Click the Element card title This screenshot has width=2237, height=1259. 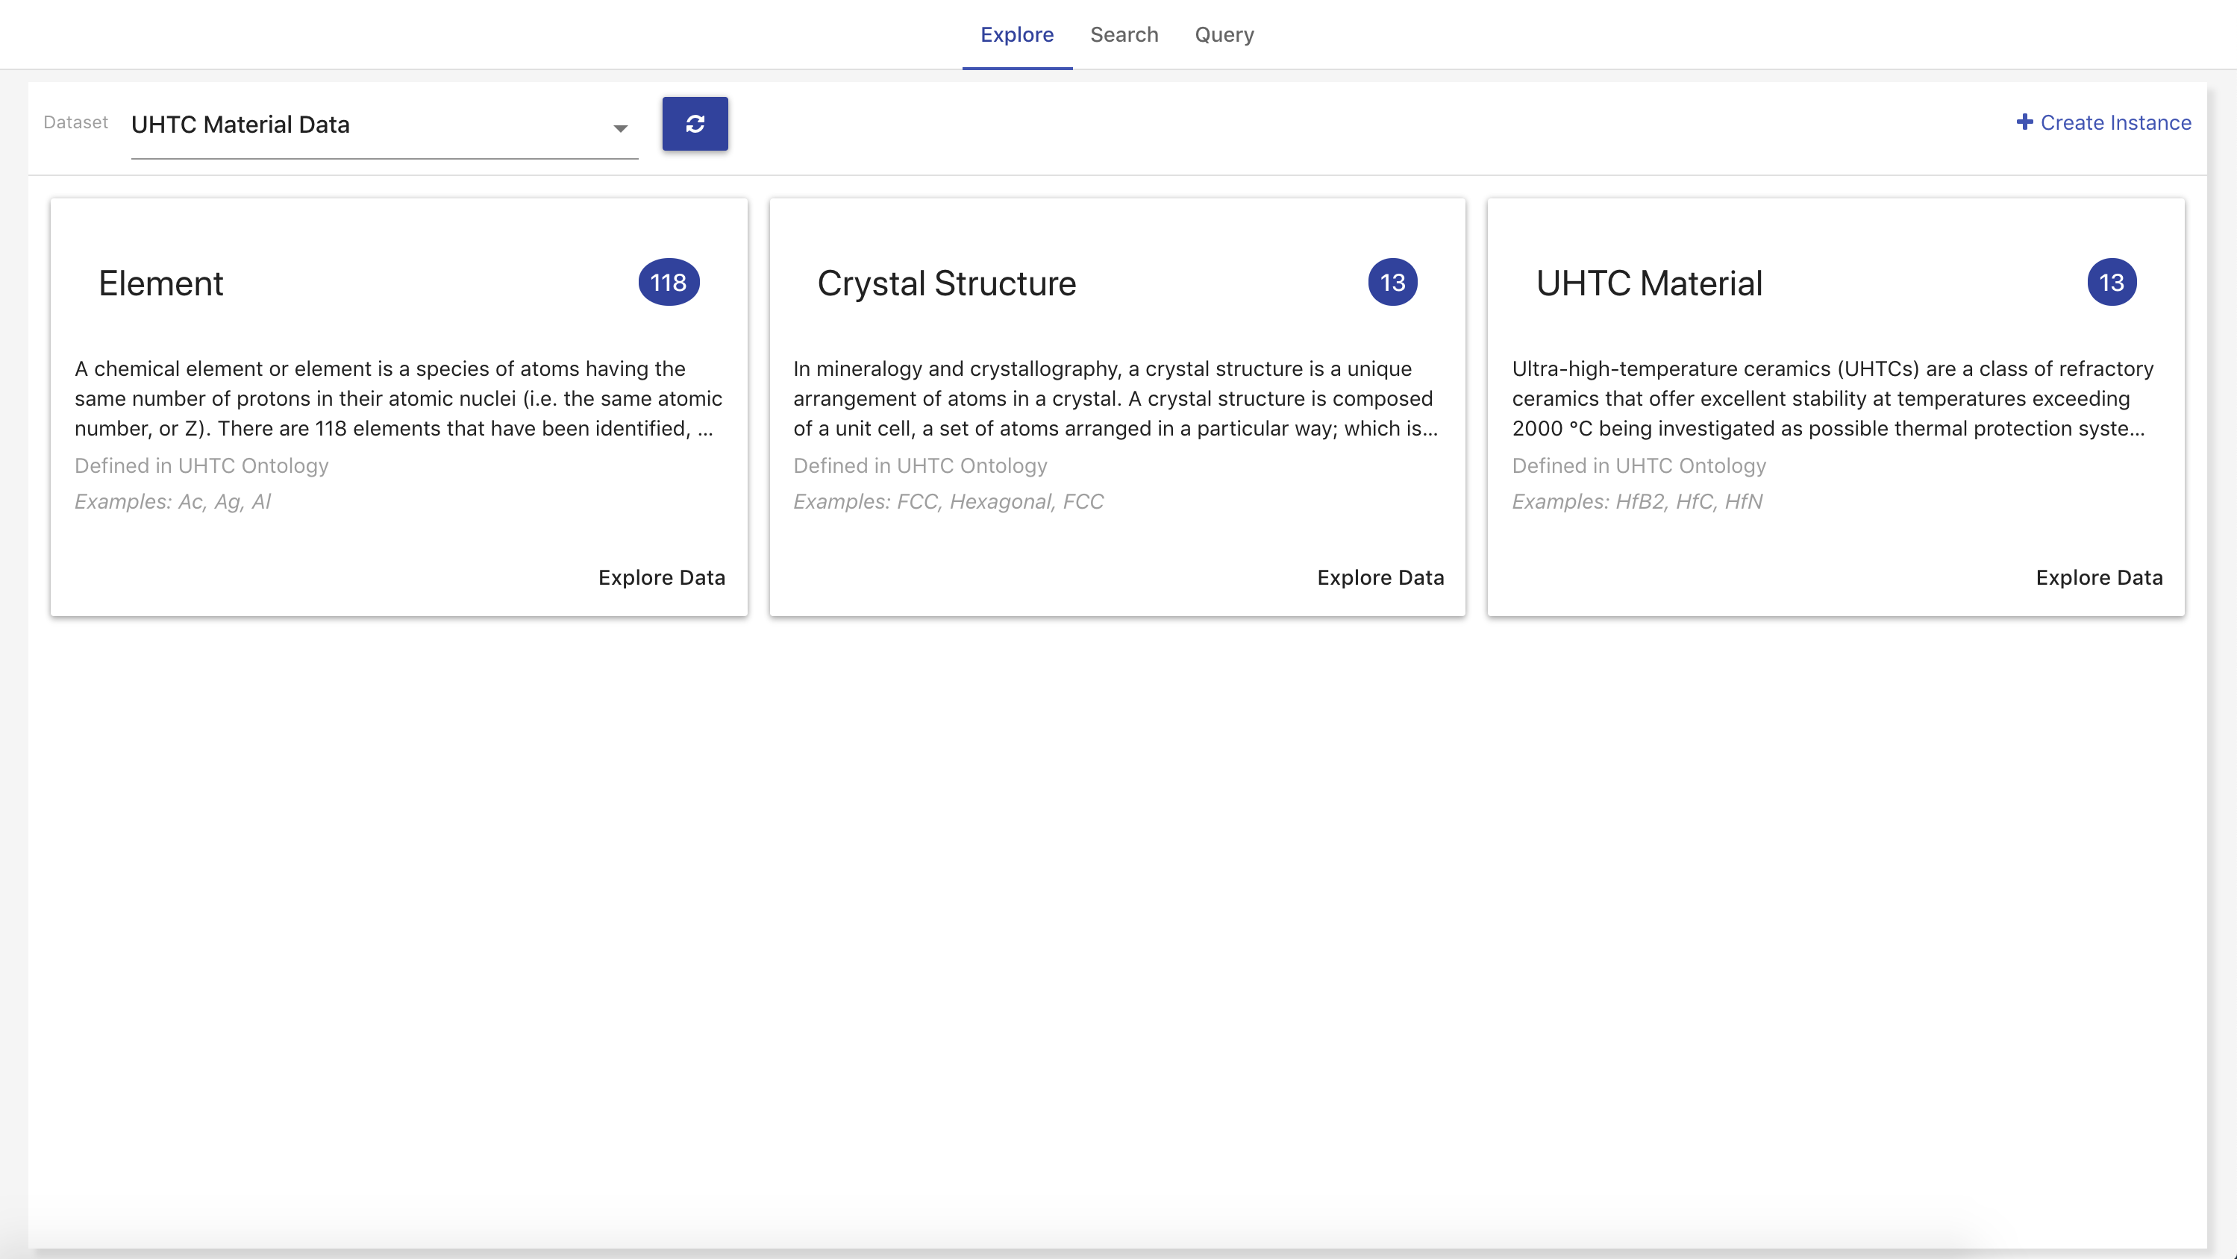pyautogui.click(x=160, y=282)
